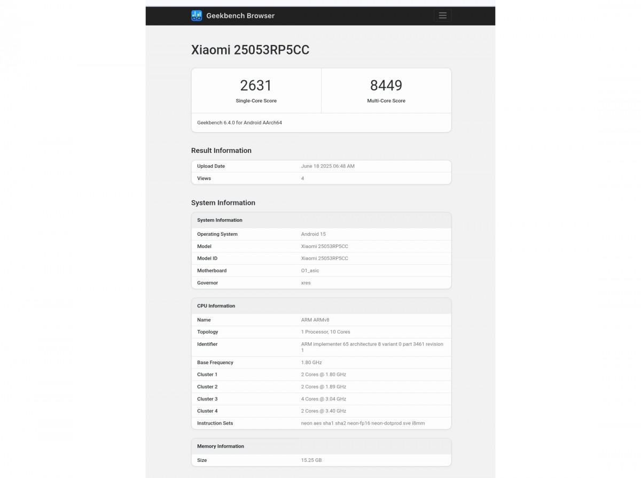Select the single-core score 2631
This screenshot has width=641, height=478.
tap(256, 86)
